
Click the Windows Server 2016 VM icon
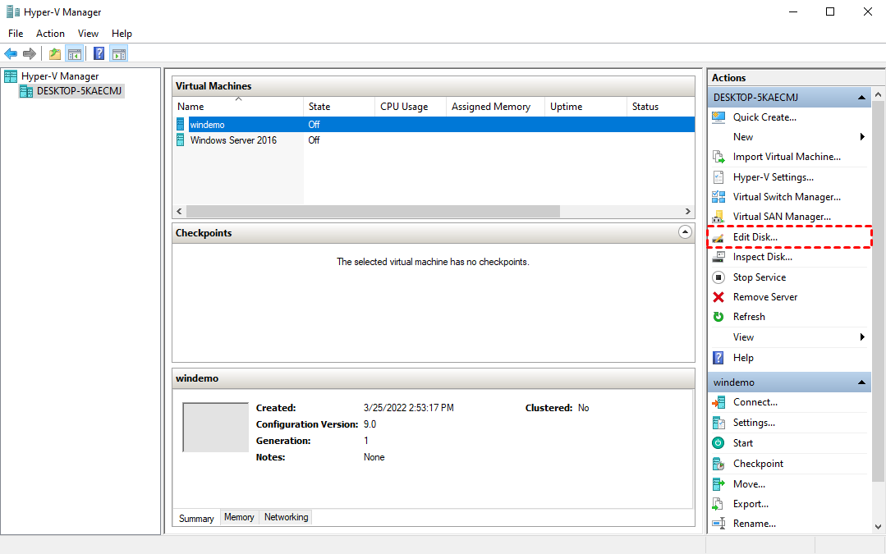[x=181, y=140]
